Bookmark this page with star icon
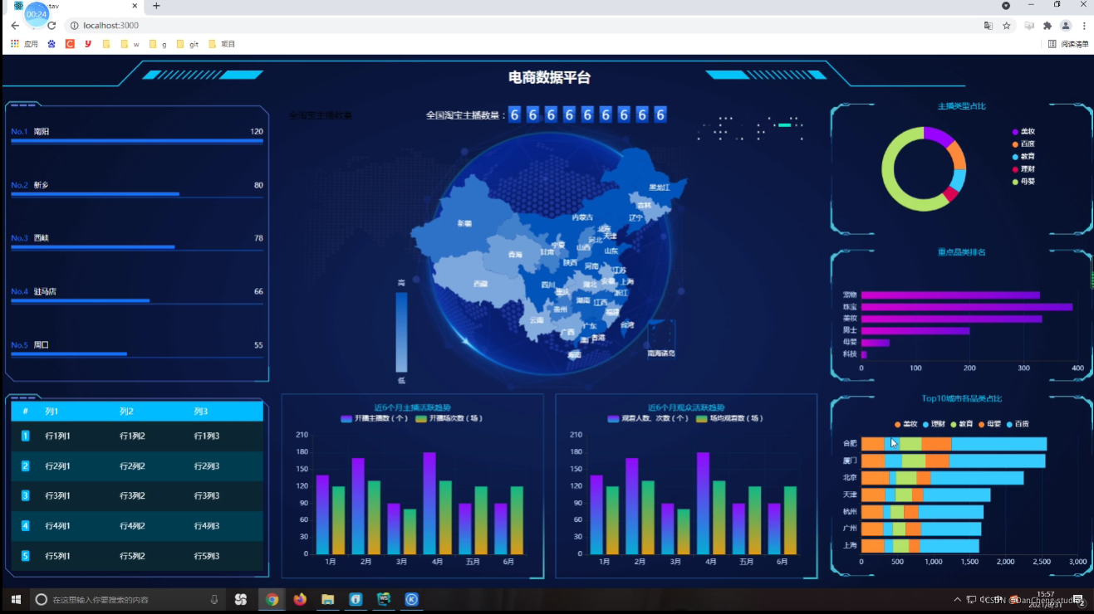The height and width of the screenshot is (614, 1094). [1007, 26]
